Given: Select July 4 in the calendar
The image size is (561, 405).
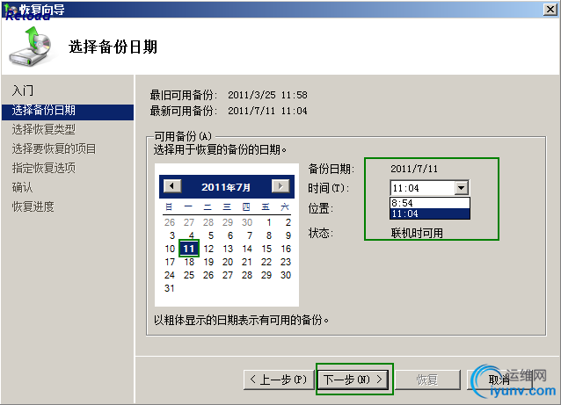Looking at the screenshot, I should (192, 235).
